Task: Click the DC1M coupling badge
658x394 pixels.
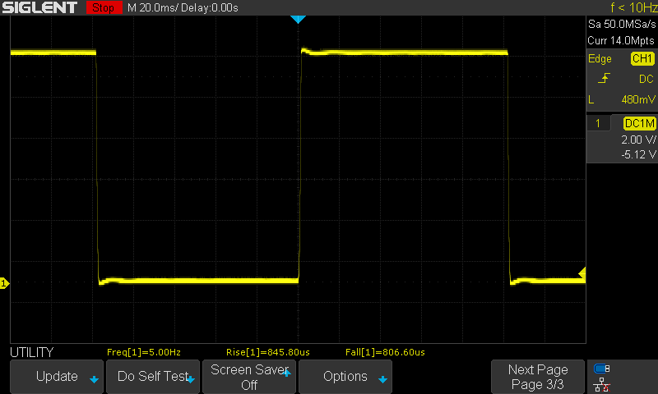Action: pos(640,123)
